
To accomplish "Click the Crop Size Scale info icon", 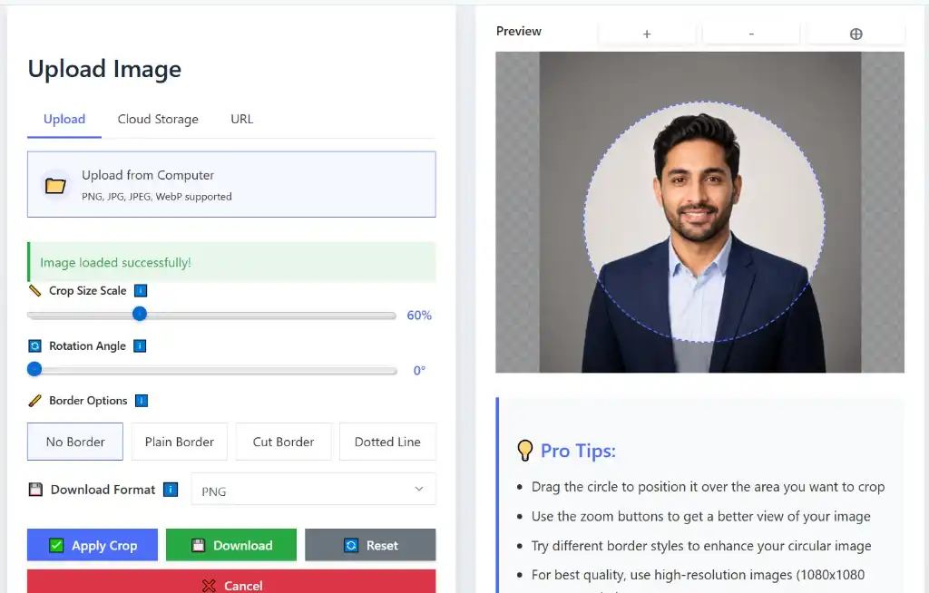I will (141, 291).
